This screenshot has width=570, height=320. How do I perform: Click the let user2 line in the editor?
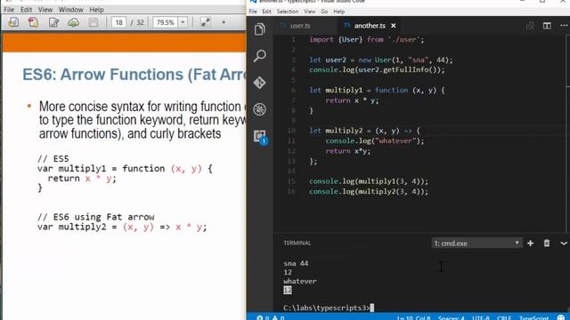tap(381, 60)
